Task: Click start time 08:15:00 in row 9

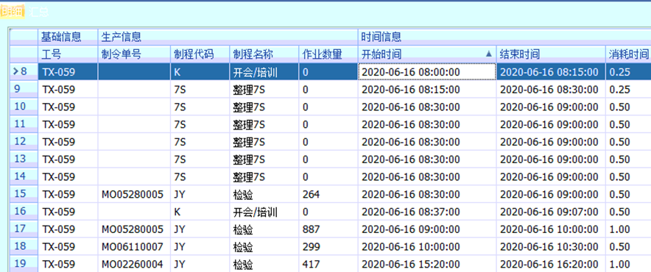Action: pos(427,90)
